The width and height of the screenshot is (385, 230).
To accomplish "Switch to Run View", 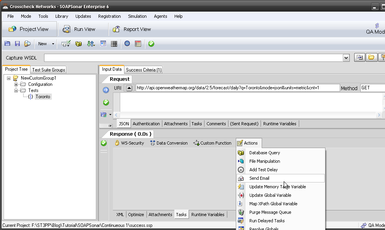I will pos(79,29).
